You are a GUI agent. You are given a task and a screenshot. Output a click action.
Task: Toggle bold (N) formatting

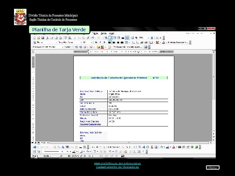tap(96, 42)
